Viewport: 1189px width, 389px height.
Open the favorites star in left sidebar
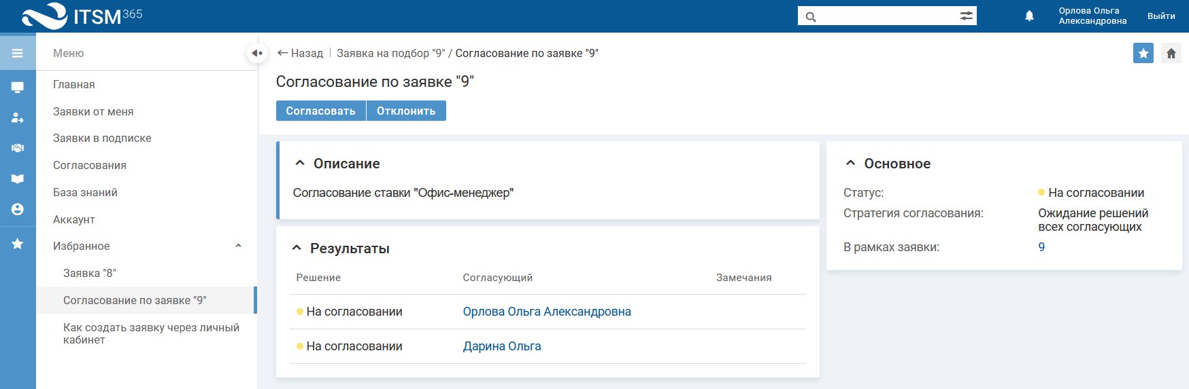coord(18,244)
